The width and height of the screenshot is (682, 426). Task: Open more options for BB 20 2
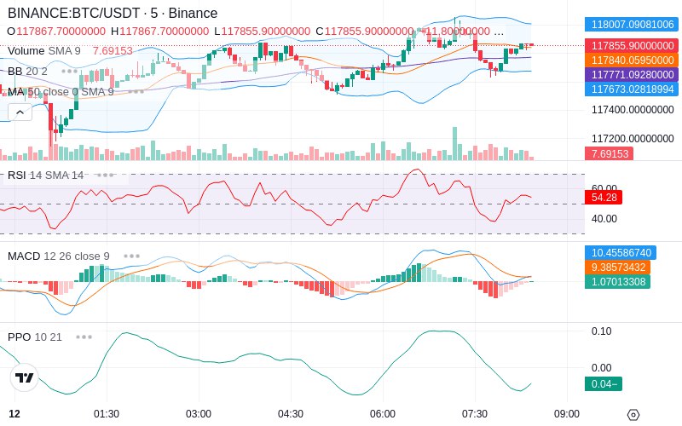(70, 72)
